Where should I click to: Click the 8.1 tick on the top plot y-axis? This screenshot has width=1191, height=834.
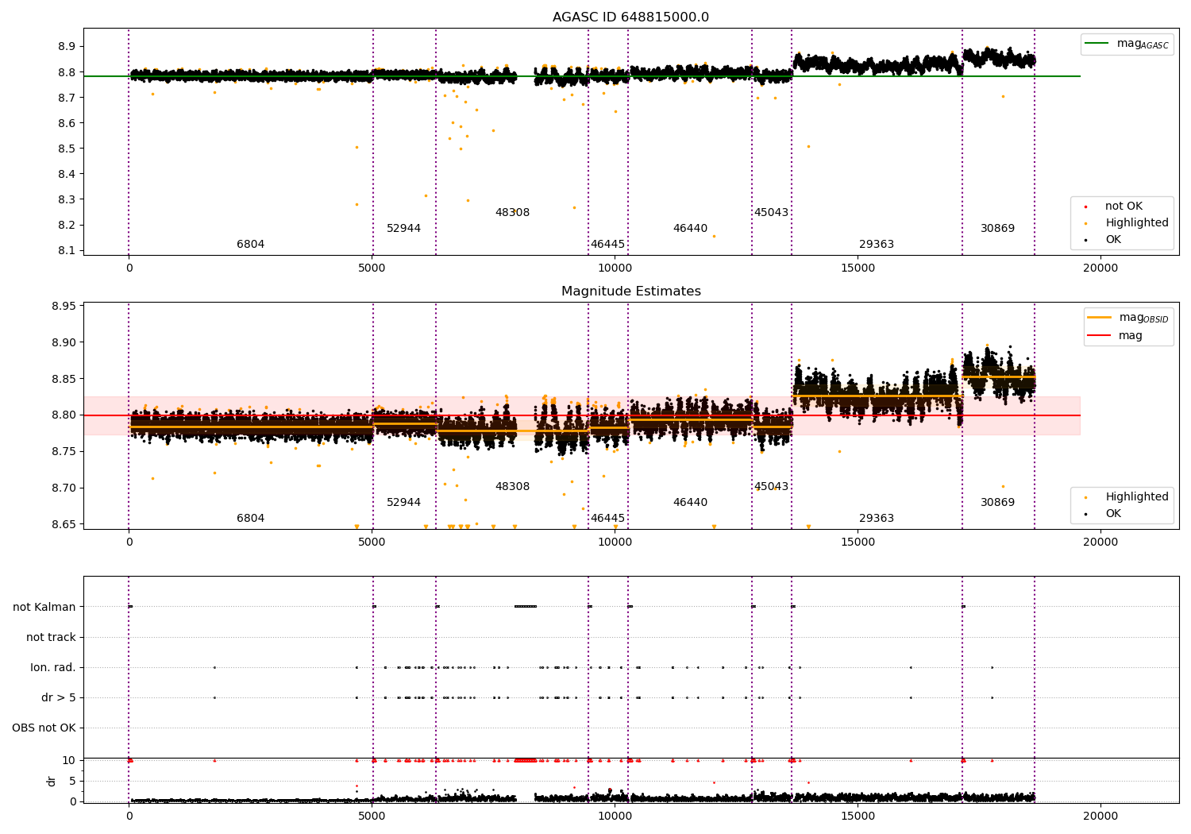(x=67, y=250)
